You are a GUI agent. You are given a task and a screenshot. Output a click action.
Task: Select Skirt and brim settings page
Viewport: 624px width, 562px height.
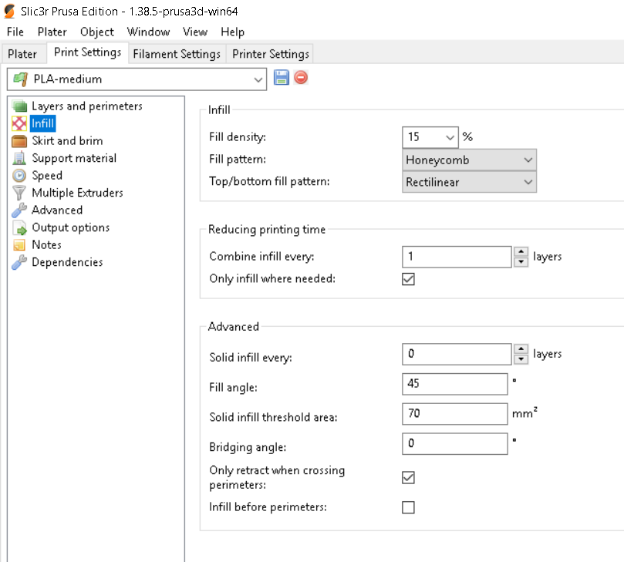[67, 141]
